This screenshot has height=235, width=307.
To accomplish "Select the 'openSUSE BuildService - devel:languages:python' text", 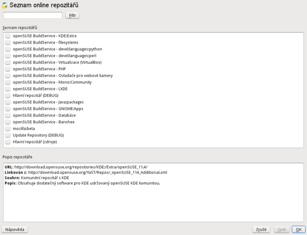I will 58,49.
